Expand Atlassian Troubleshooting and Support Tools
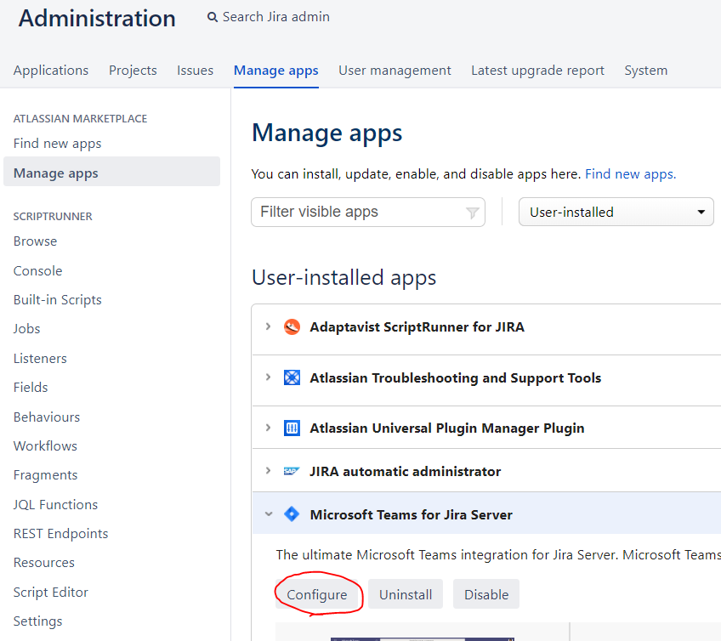 click(268, 377)
